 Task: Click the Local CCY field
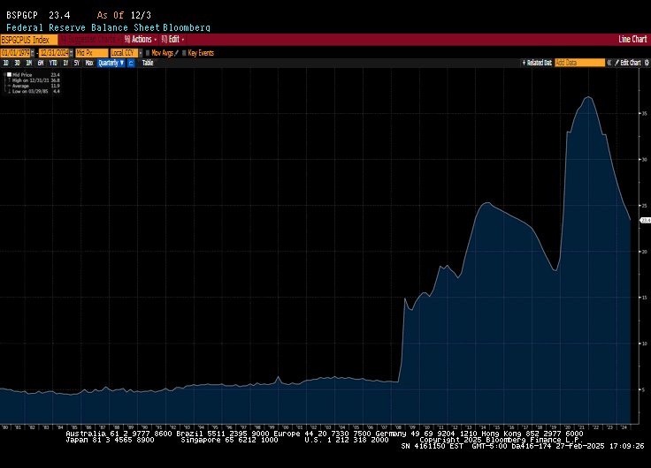pos(124,53)
